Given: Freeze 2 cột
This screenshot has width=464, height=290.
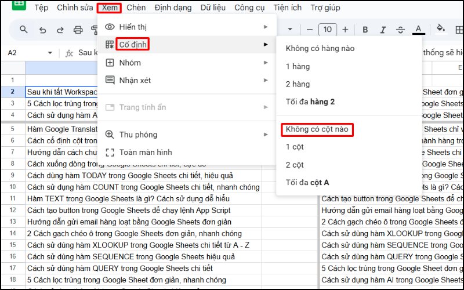Looking at the screenshot, I should point(349,165).
